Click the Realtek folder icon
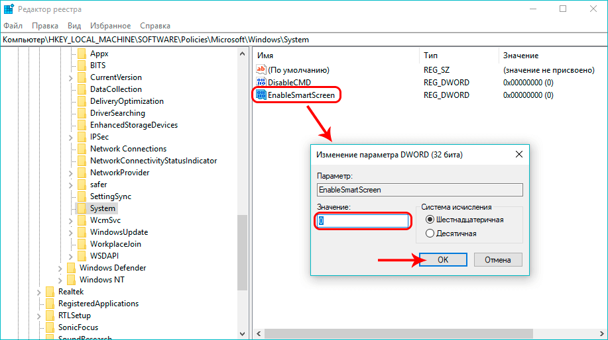The width and height of the screenshot is (608, 340). pyautogui.click(x=50, y=292)
